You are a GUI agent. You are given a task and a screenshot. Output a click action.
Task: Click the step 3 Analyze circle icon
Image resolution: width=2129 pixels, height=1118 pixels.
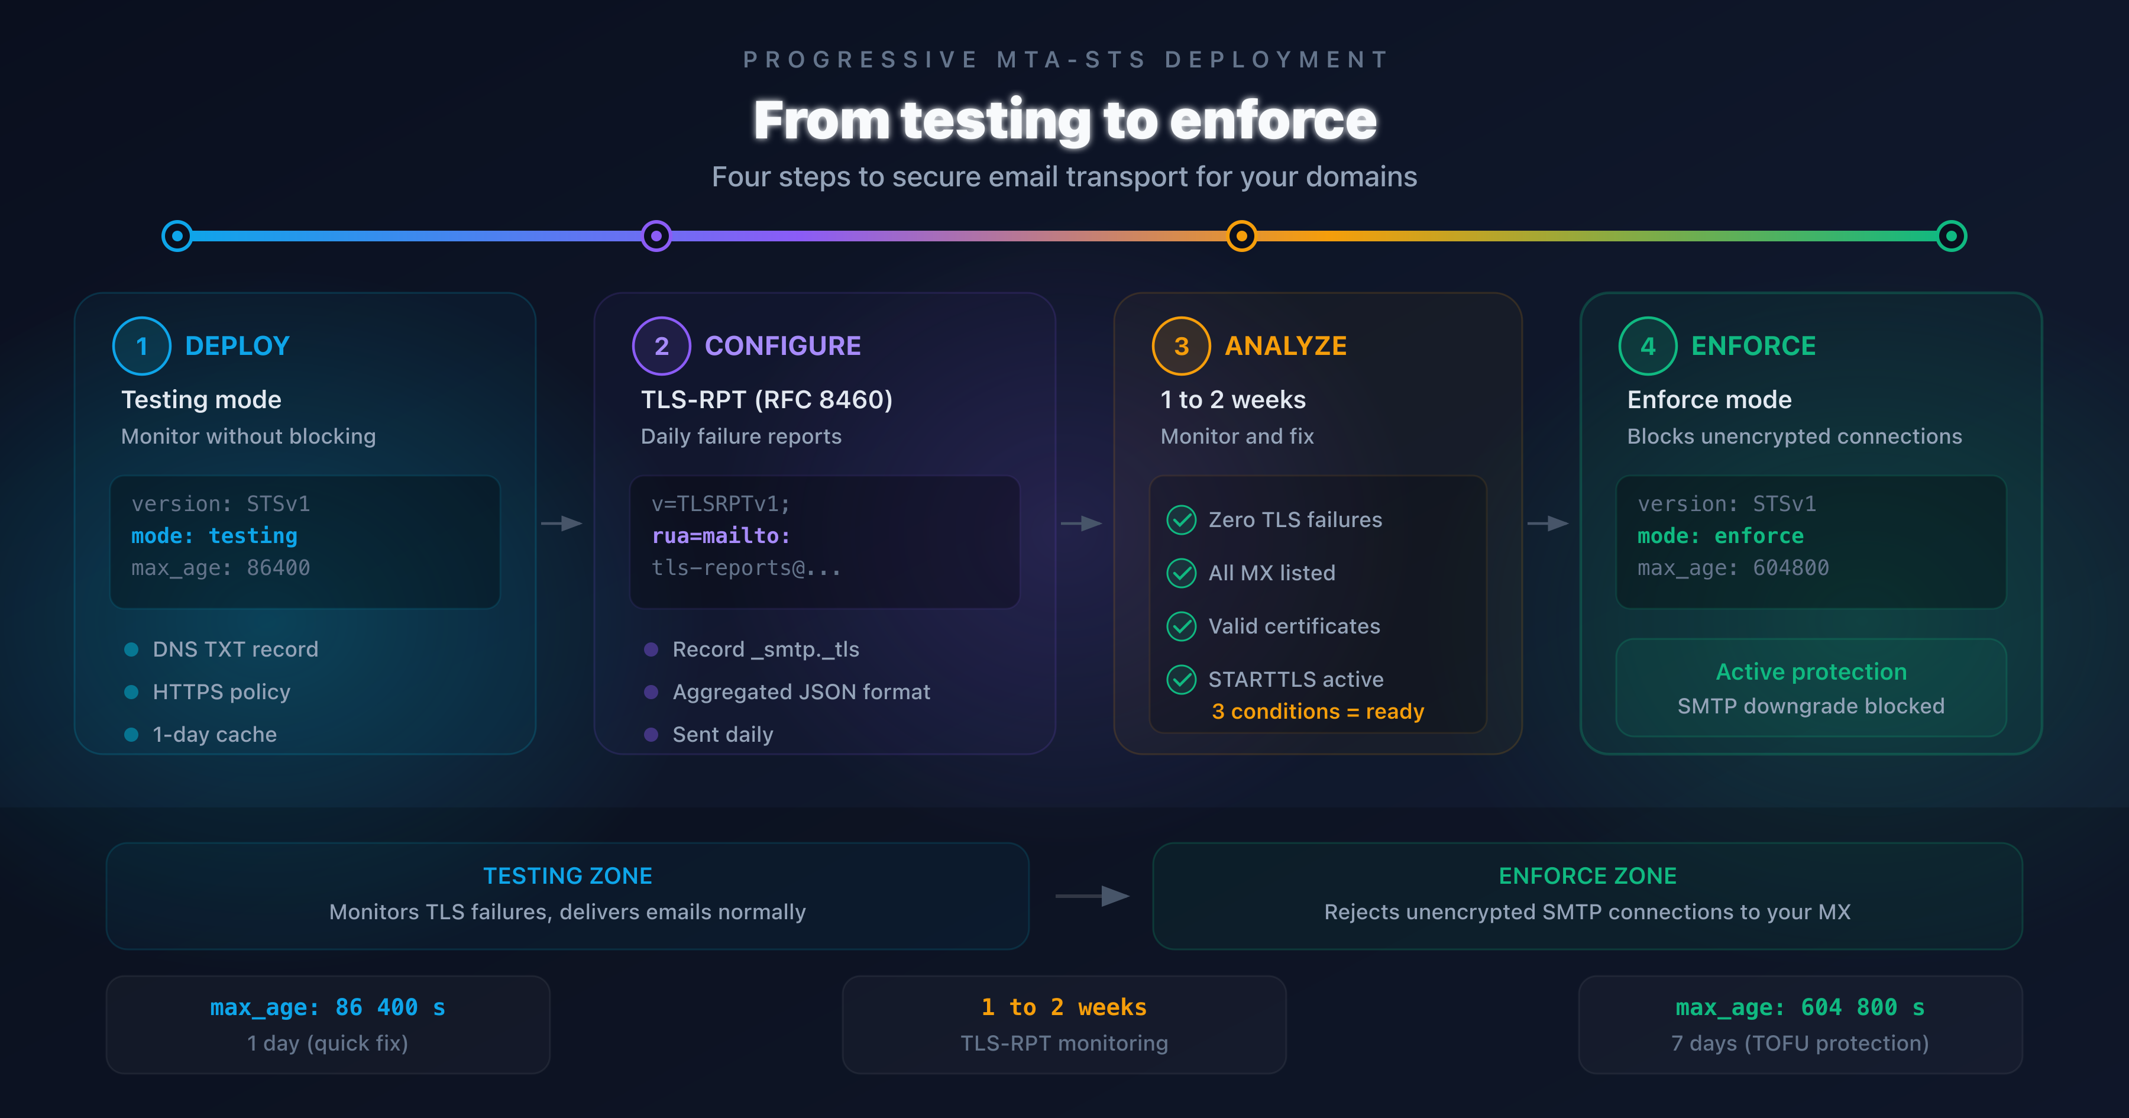pyautogui.click(x=1181, y=345)
